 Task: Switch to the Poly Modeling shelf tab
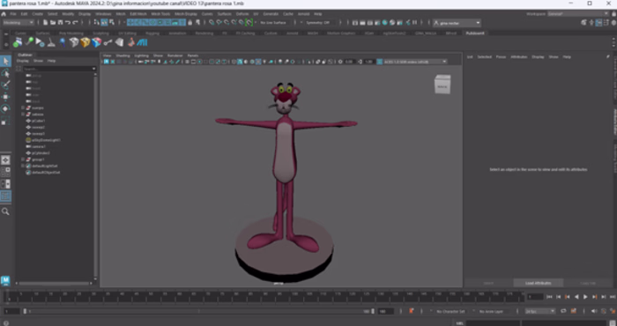[71, 33]
